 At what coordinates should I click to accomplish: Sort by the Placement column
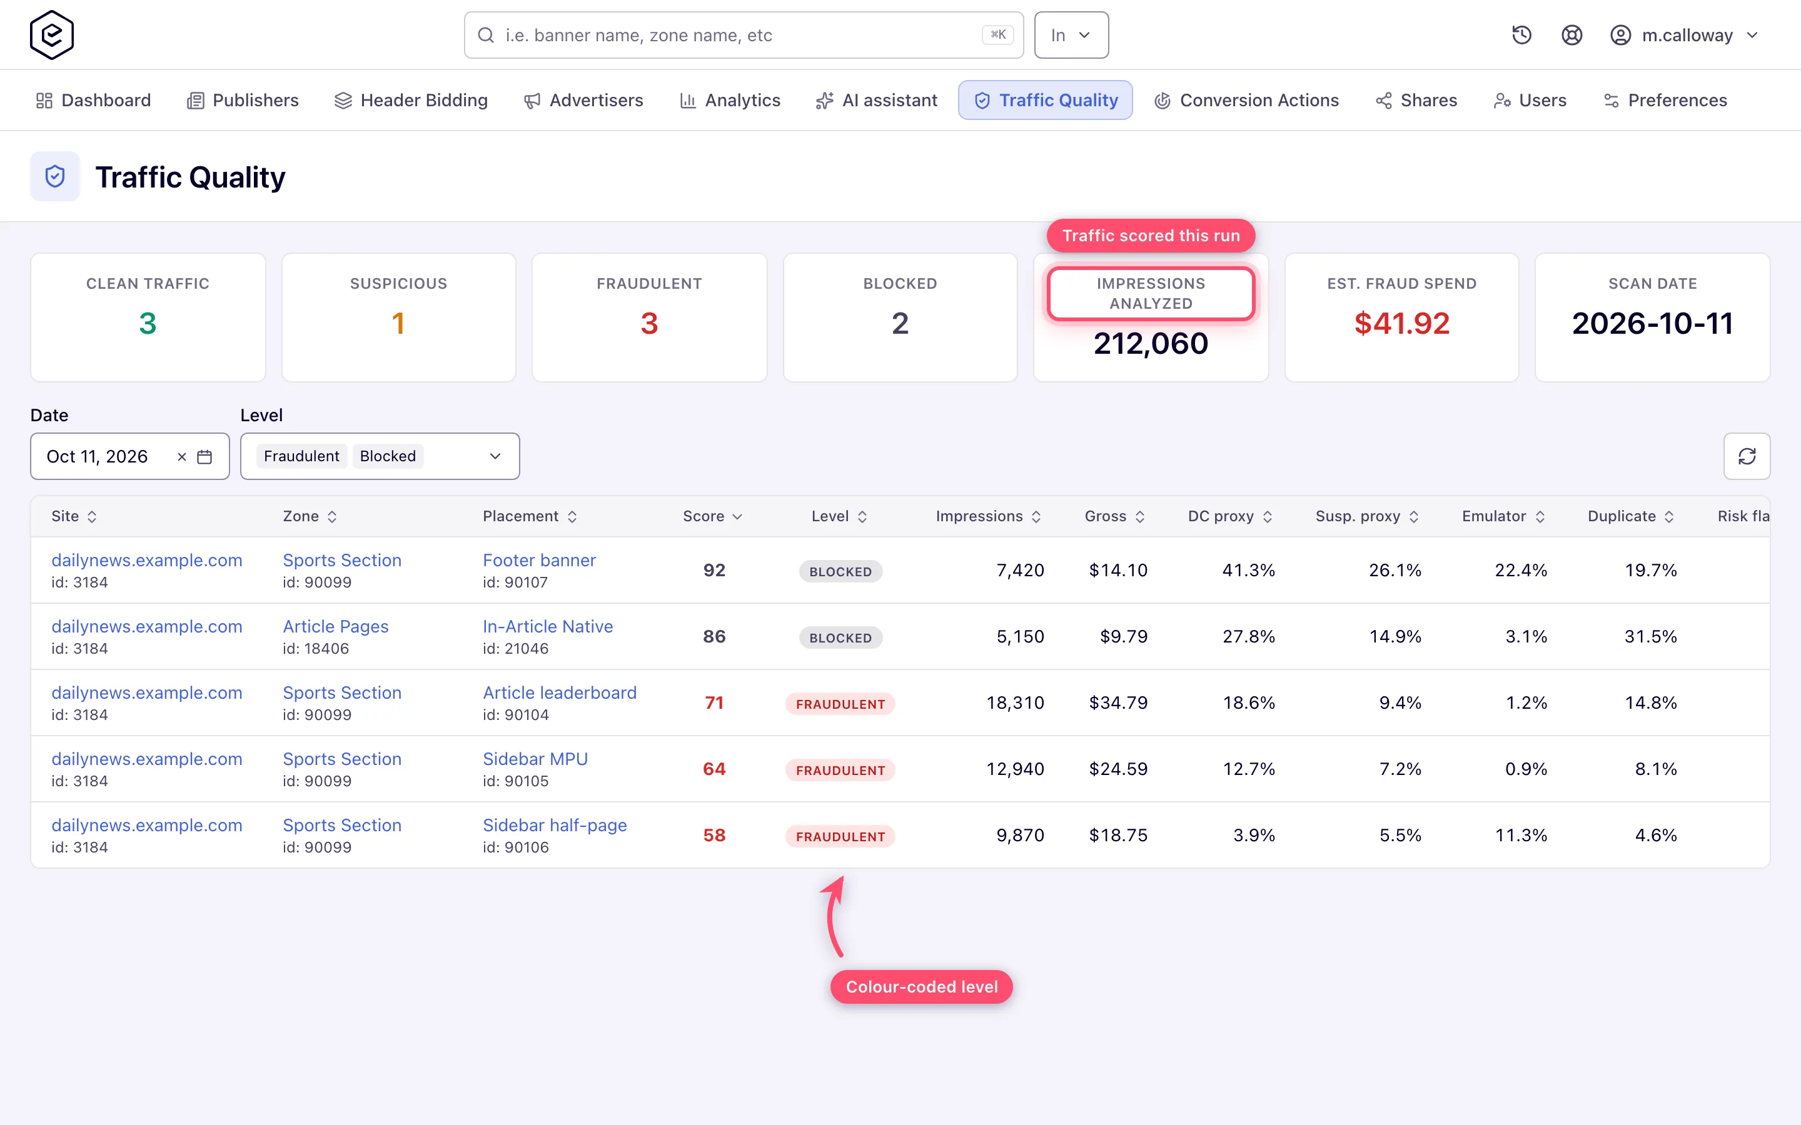point(530,516)
